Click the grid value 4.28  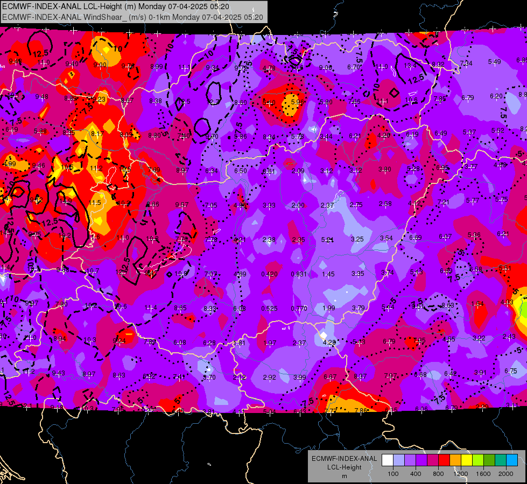(x=329, y=342)
